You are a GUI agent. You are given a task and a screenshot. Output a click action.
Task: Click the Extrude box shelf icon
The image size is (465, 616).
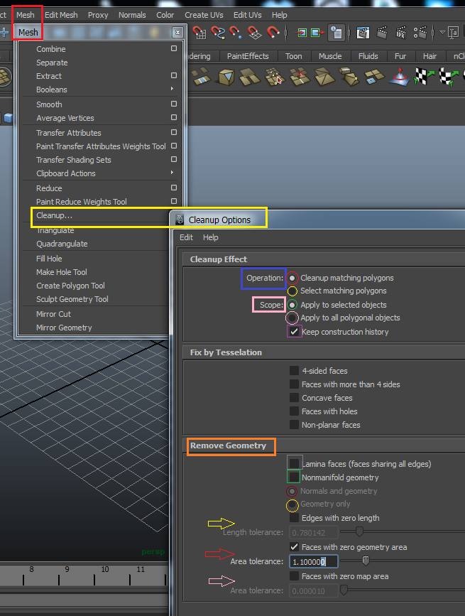pyautogui.click(x=349, y=76)
